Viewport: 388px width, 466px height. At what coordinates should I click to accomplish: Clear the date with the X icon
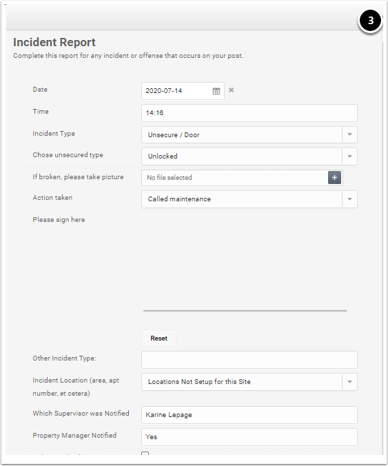(231, 90)
